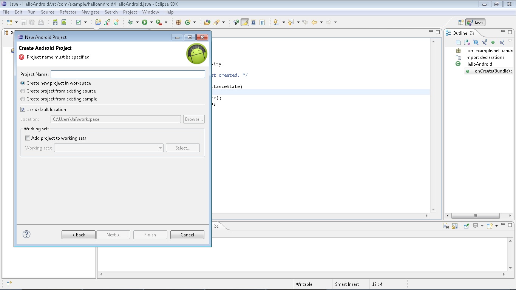
Task: Open Android SDK Manager download icon
Action: tap(55, 22)
